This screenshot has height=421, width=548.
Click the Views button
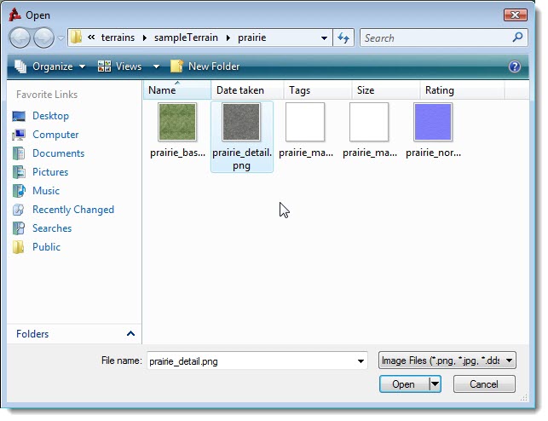pos(120,66)
